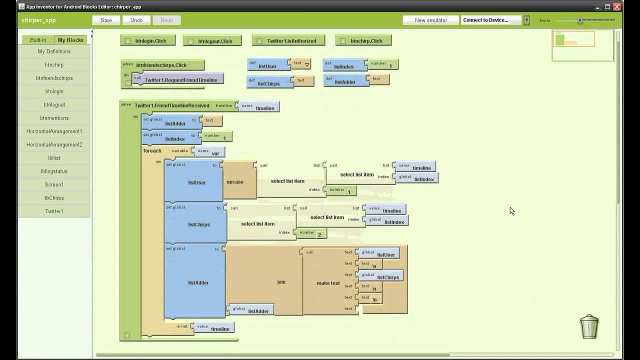The height and width of the screenshot is (360, 640).
Task: Click the Undo button
Action: click(136, 20)
